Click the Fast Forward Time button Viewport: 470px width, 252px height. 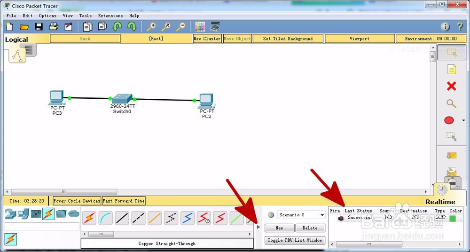[124, 201]
